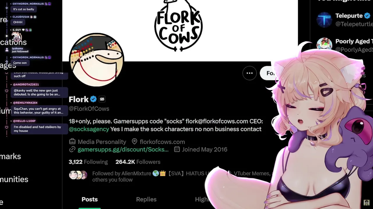Open the gamersupps.gg/discount/Socks link
Image resolution: width=373 pixels, height=209 pixels.
click(x=123, y=149)
